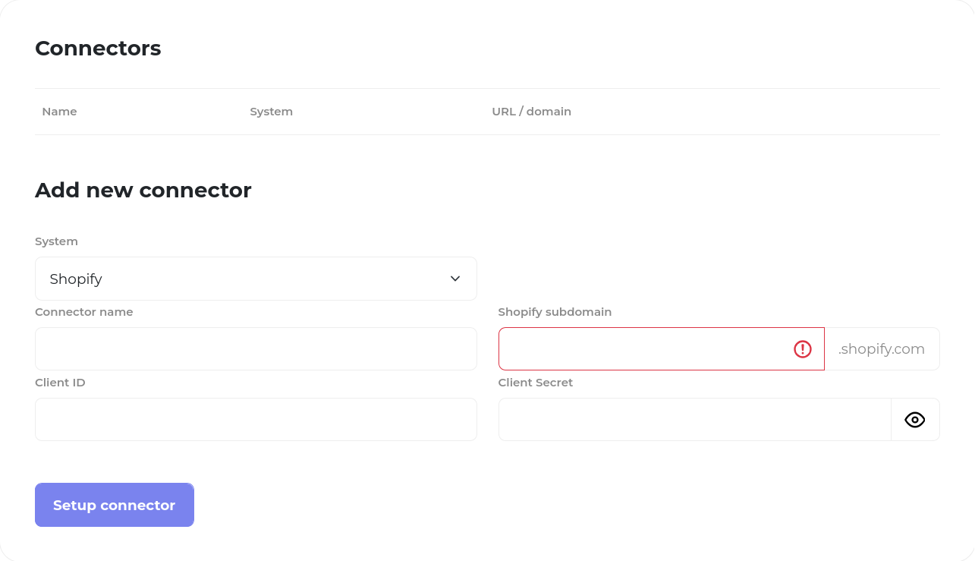Toggle Client Secret visibility eye icon
The width and height of the screenshot is (975, 561).
click(915, 420)
